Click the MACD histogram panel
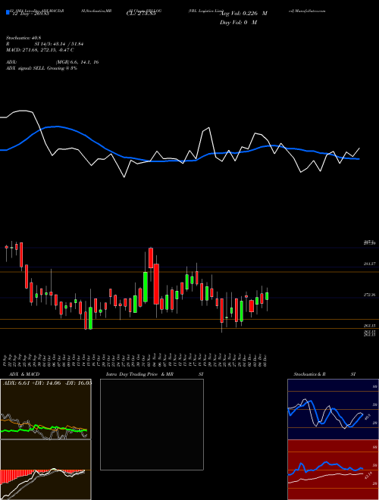This screenshot has width=379, height=500. point(45,470)
